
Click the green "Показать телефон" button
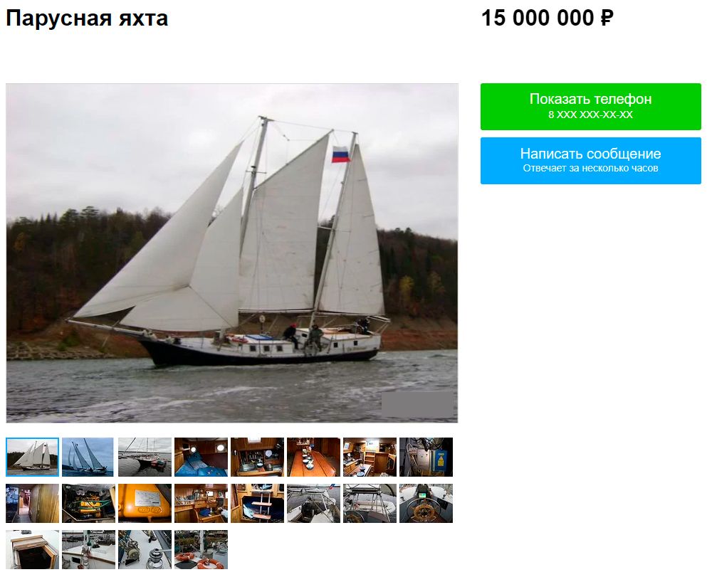click(591, 107)
